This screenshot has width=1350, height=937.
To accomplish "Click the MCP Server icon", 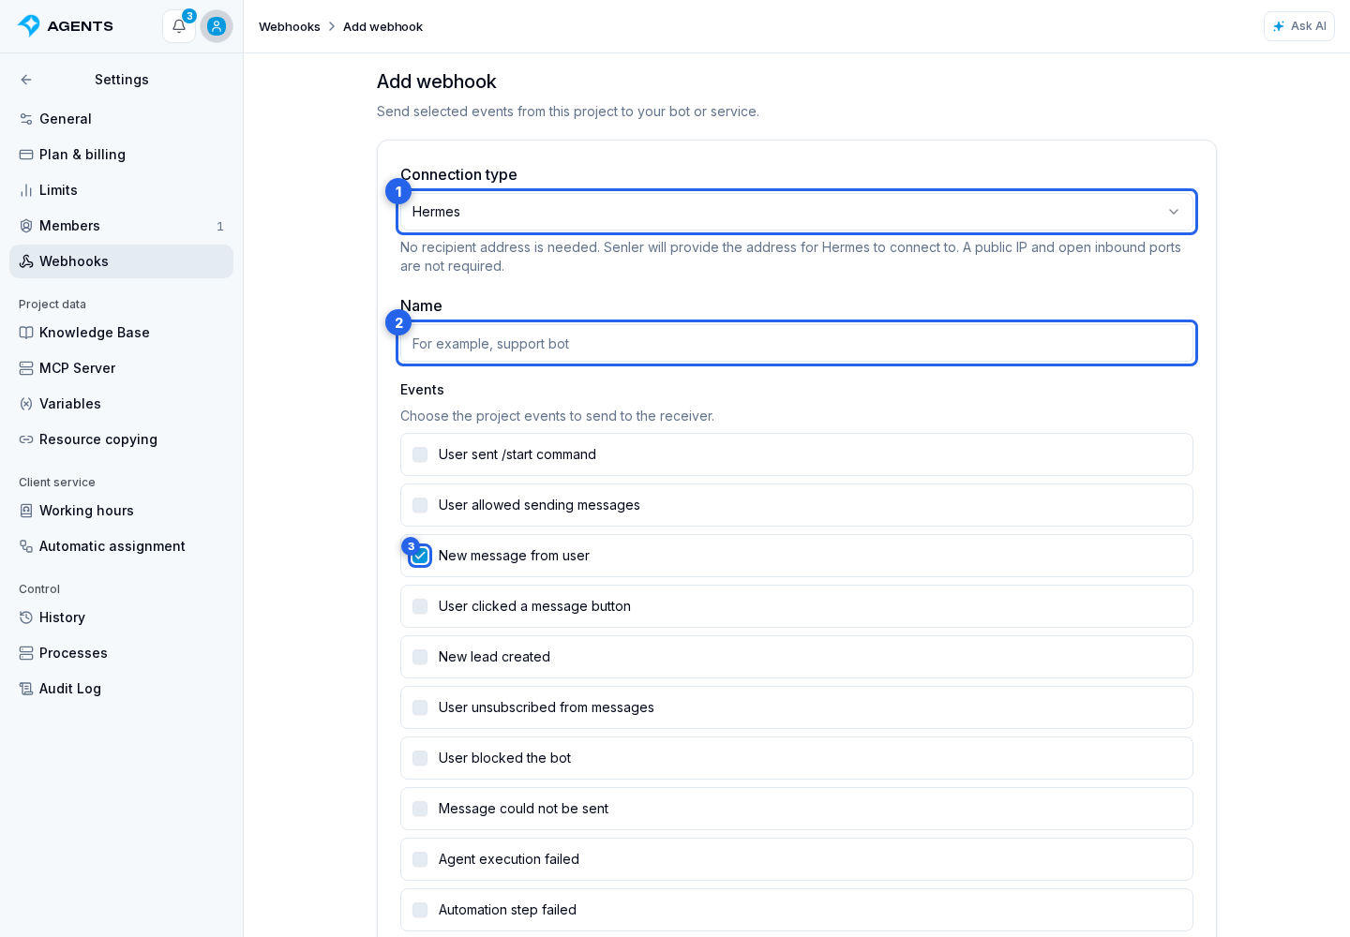I will tap(26, 368).
